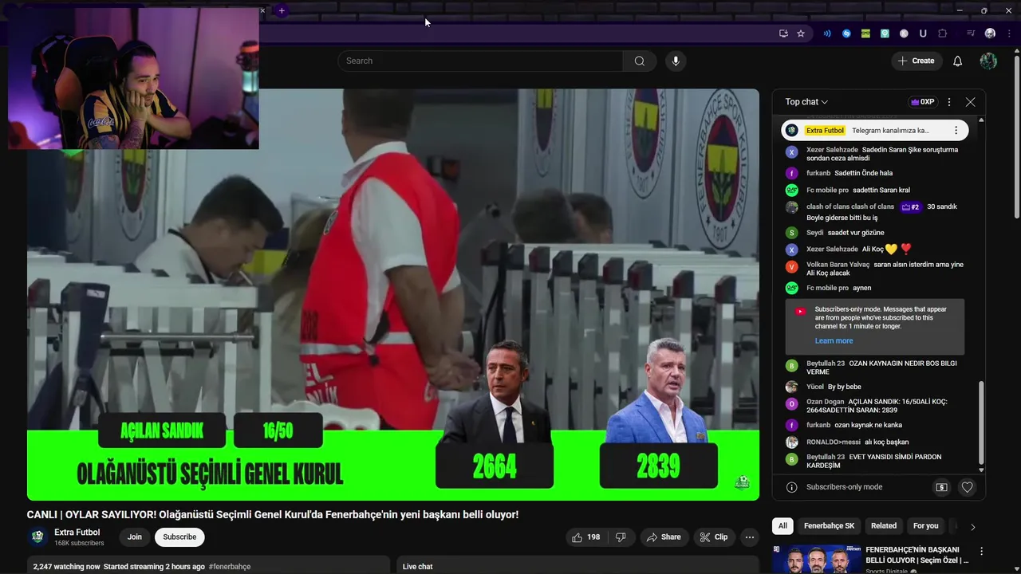Click the page vertical scrollbar

pos(1016,136)
